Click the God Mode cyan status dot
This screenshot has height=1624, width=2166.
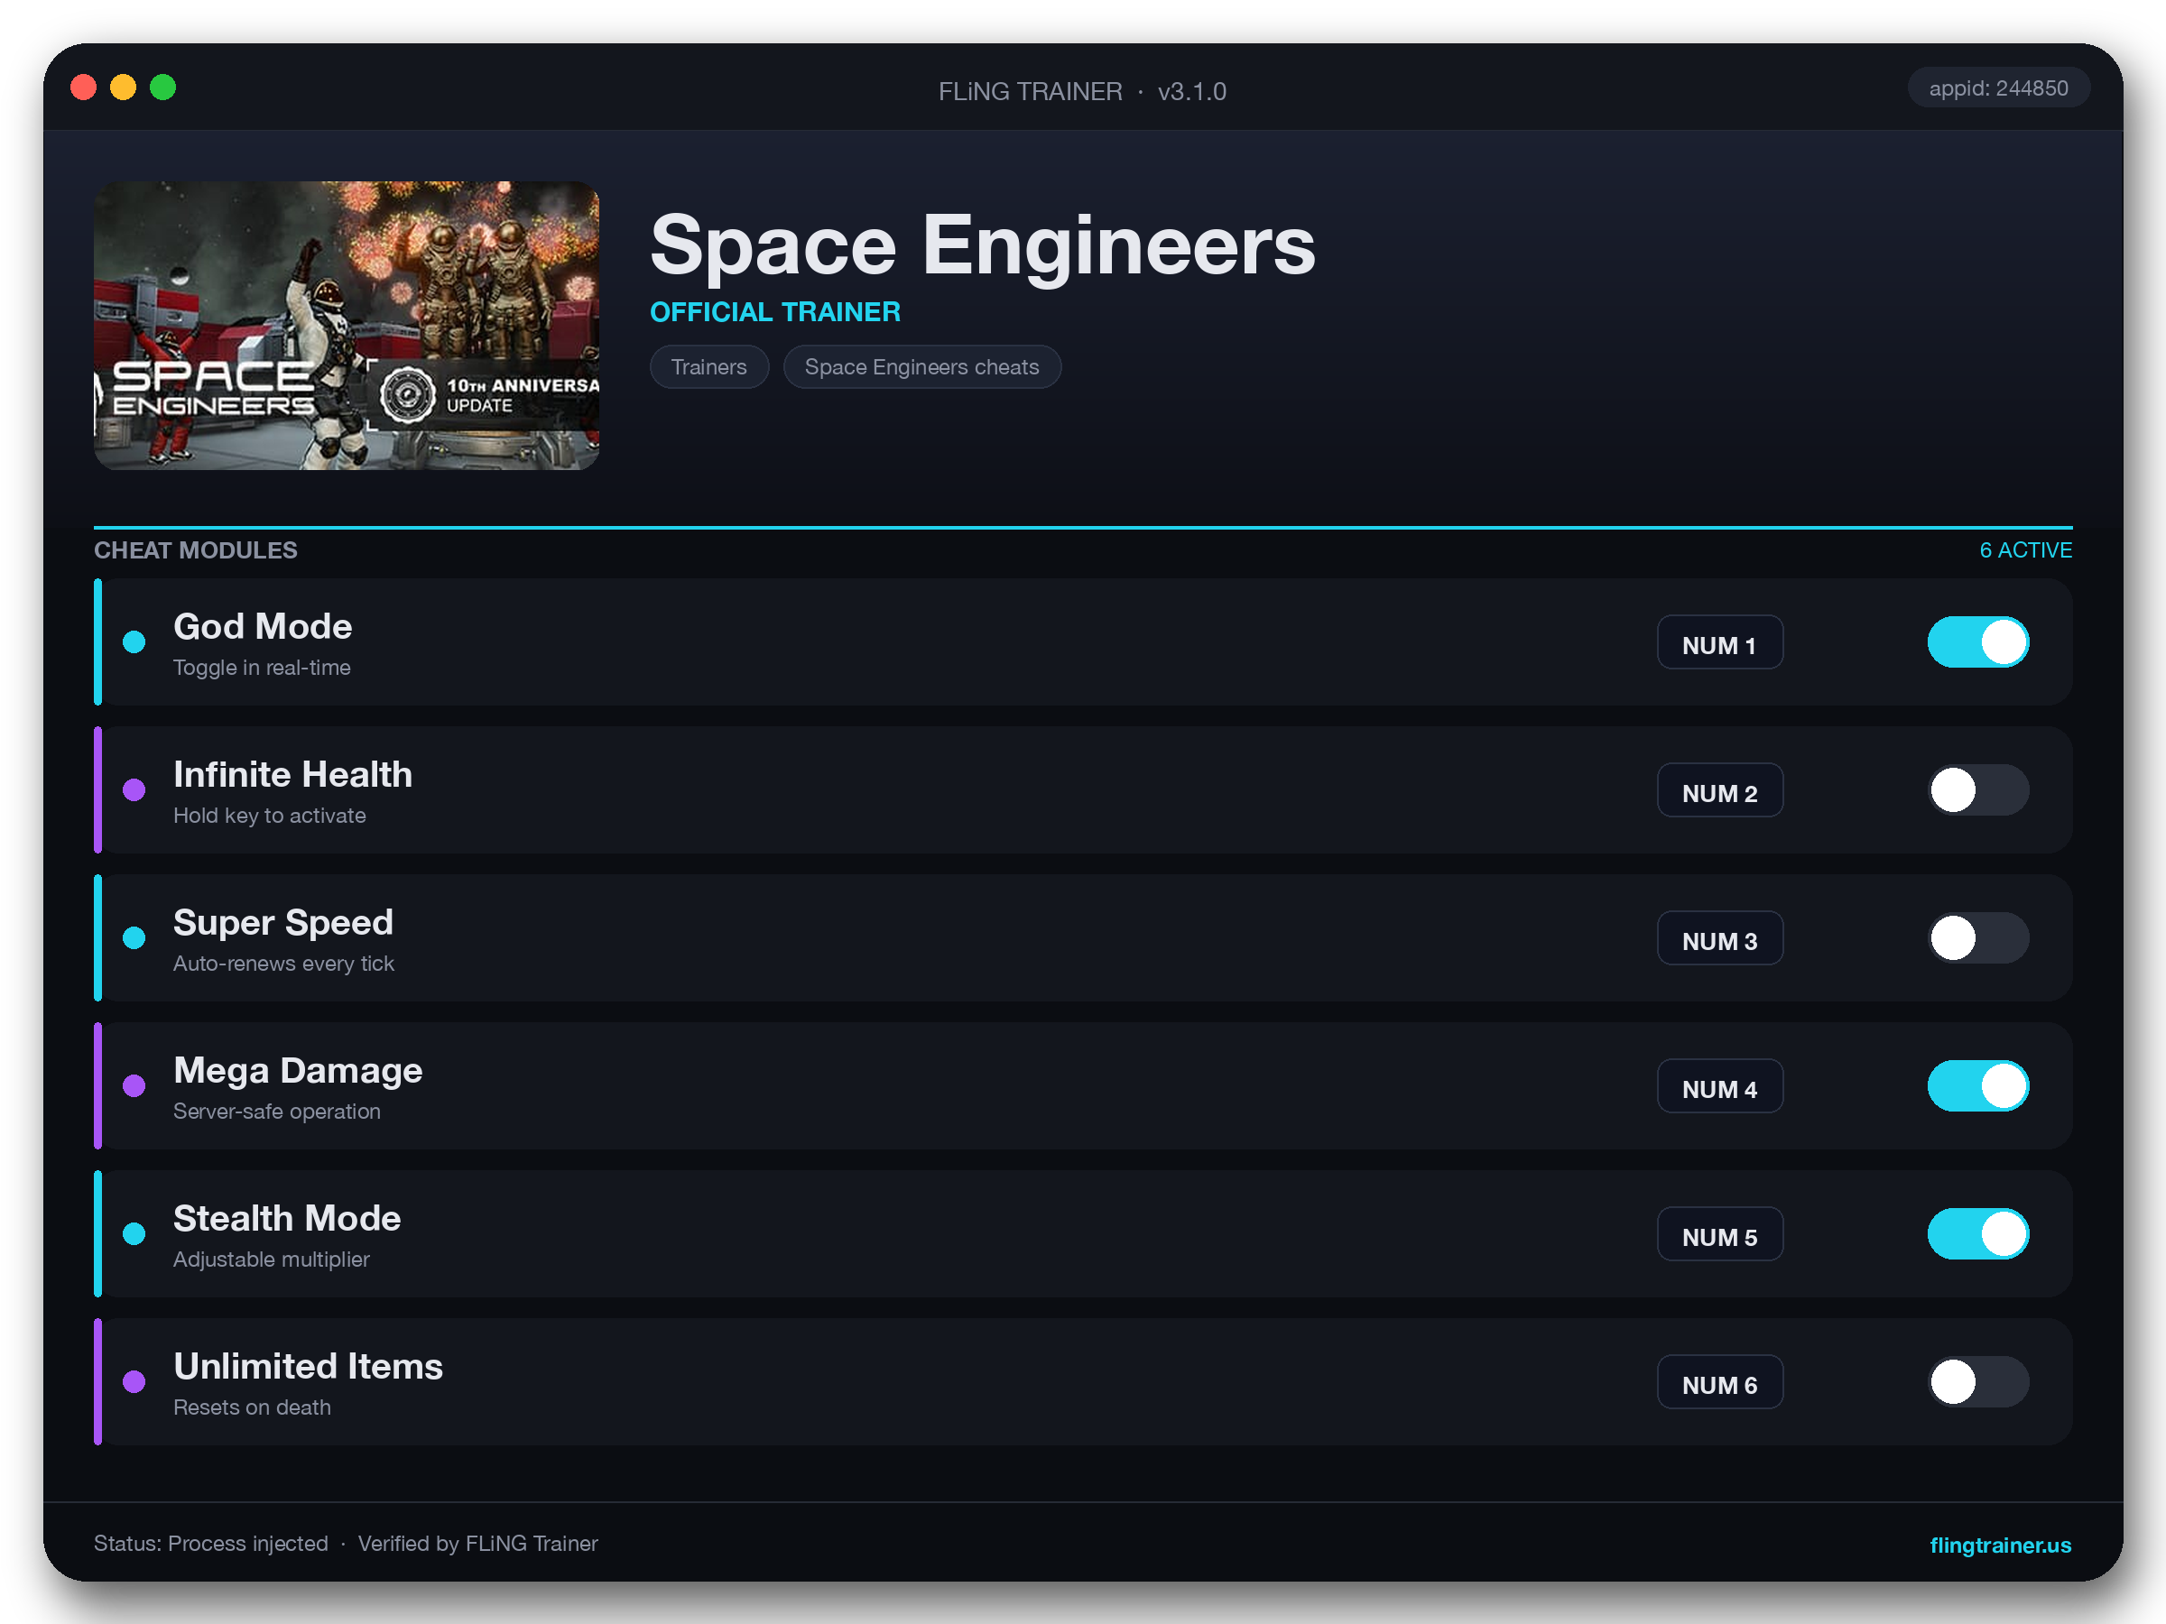[x=134, y=642]
